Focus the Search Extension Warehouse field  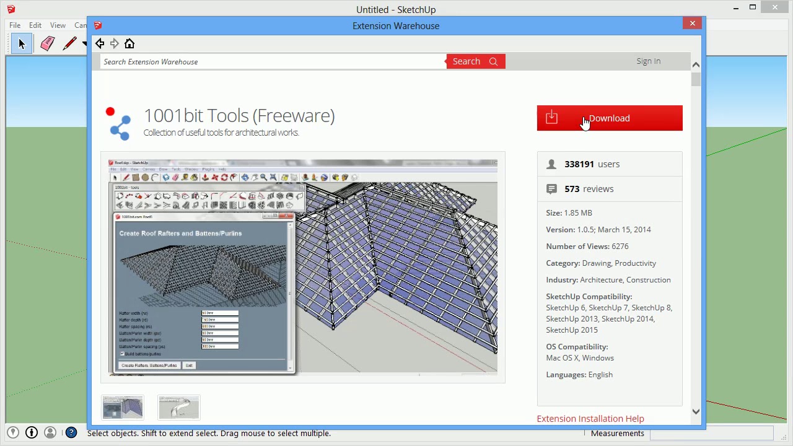coord(273,61)
